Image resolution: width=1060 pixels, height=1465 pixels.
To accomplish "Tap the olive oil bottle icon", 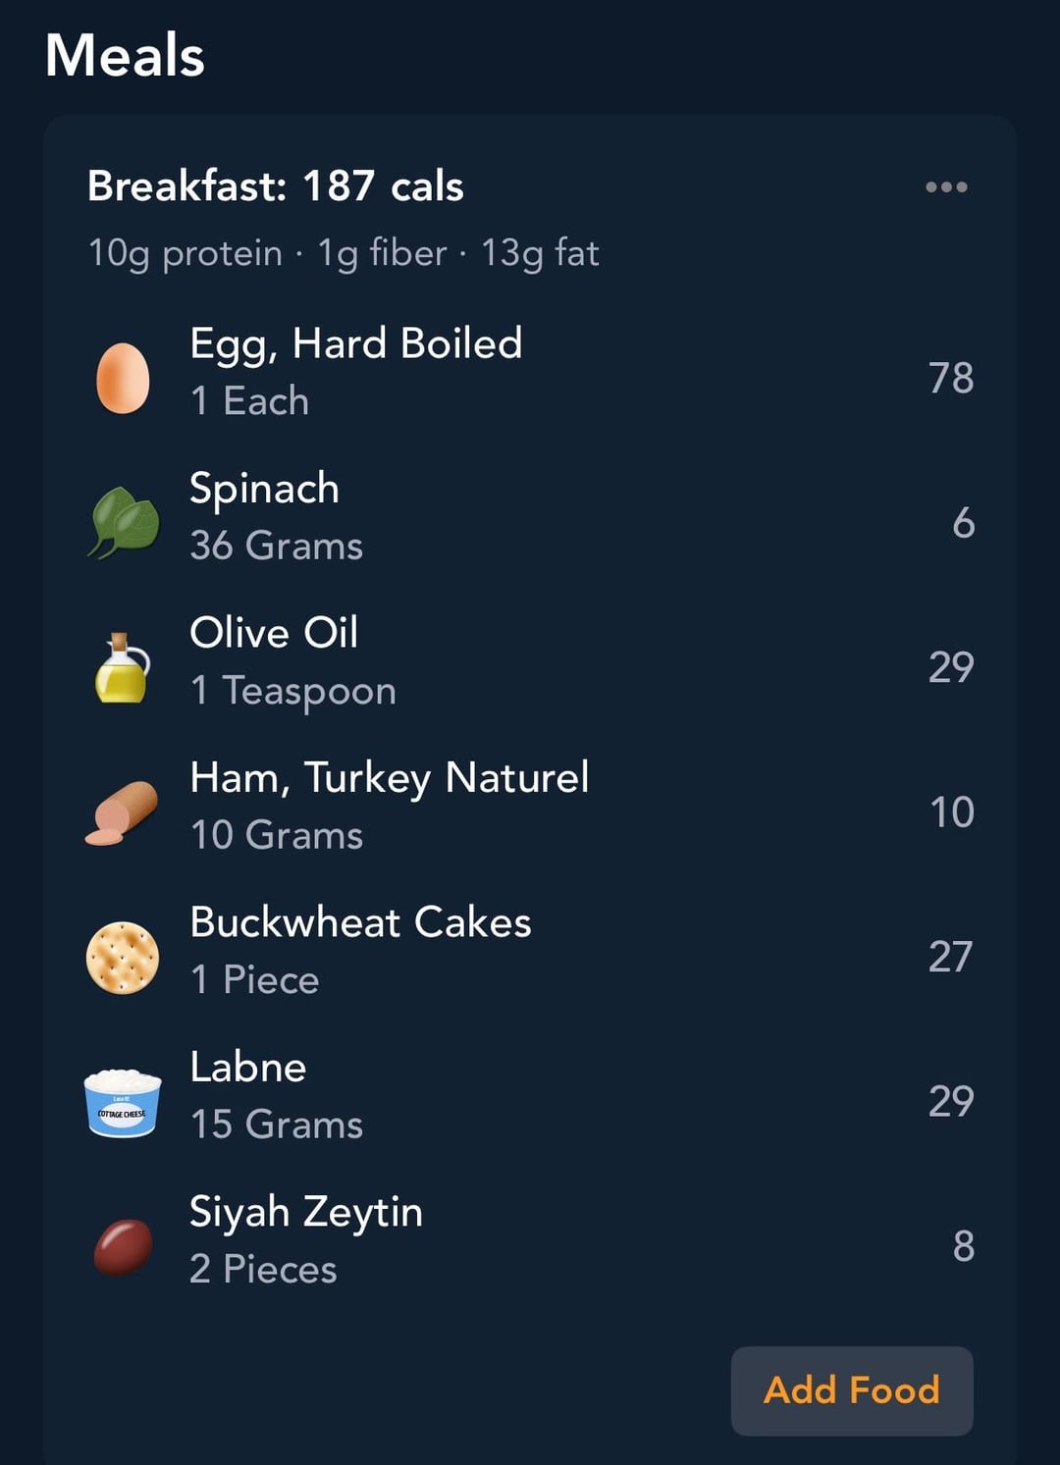I will pyautogui.click(x=123, y=667).
